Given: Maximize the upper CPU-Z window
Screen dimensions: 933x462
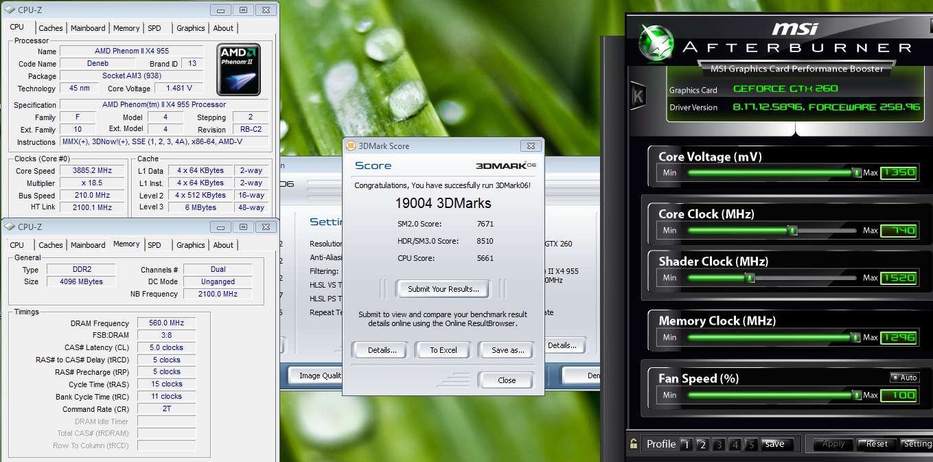Looking at the screenshot, I should (x=243, y=10).
